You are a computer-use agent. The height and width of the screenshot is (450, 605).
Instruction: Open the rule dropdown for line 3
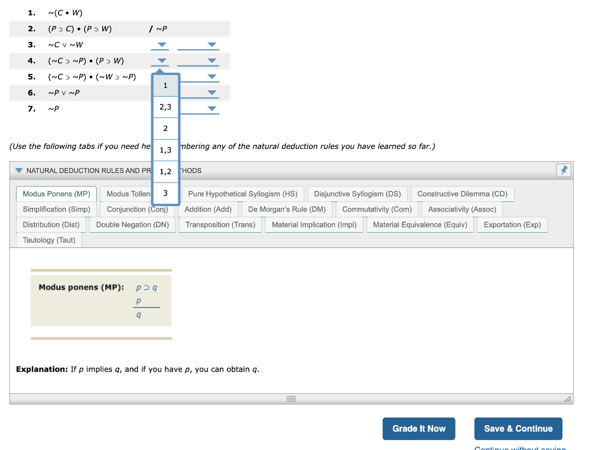160,45
